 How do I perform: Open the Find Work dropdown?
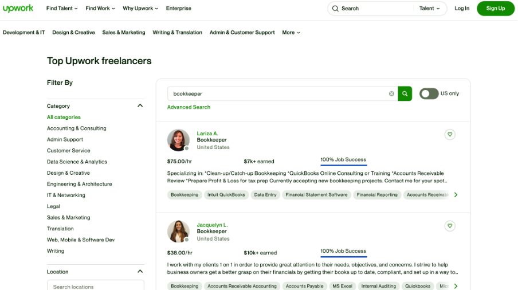100,8
